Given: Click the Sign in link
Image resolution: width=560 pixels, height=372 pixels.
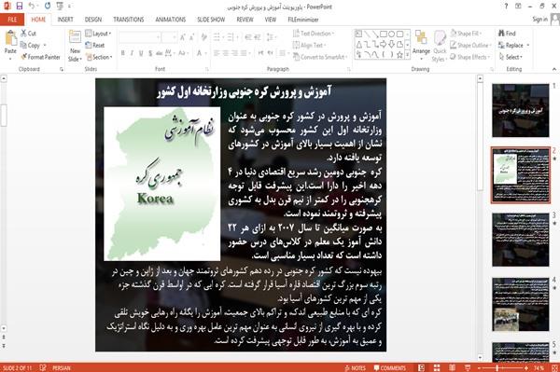Looking at the screenshot, I should point(539,20).
